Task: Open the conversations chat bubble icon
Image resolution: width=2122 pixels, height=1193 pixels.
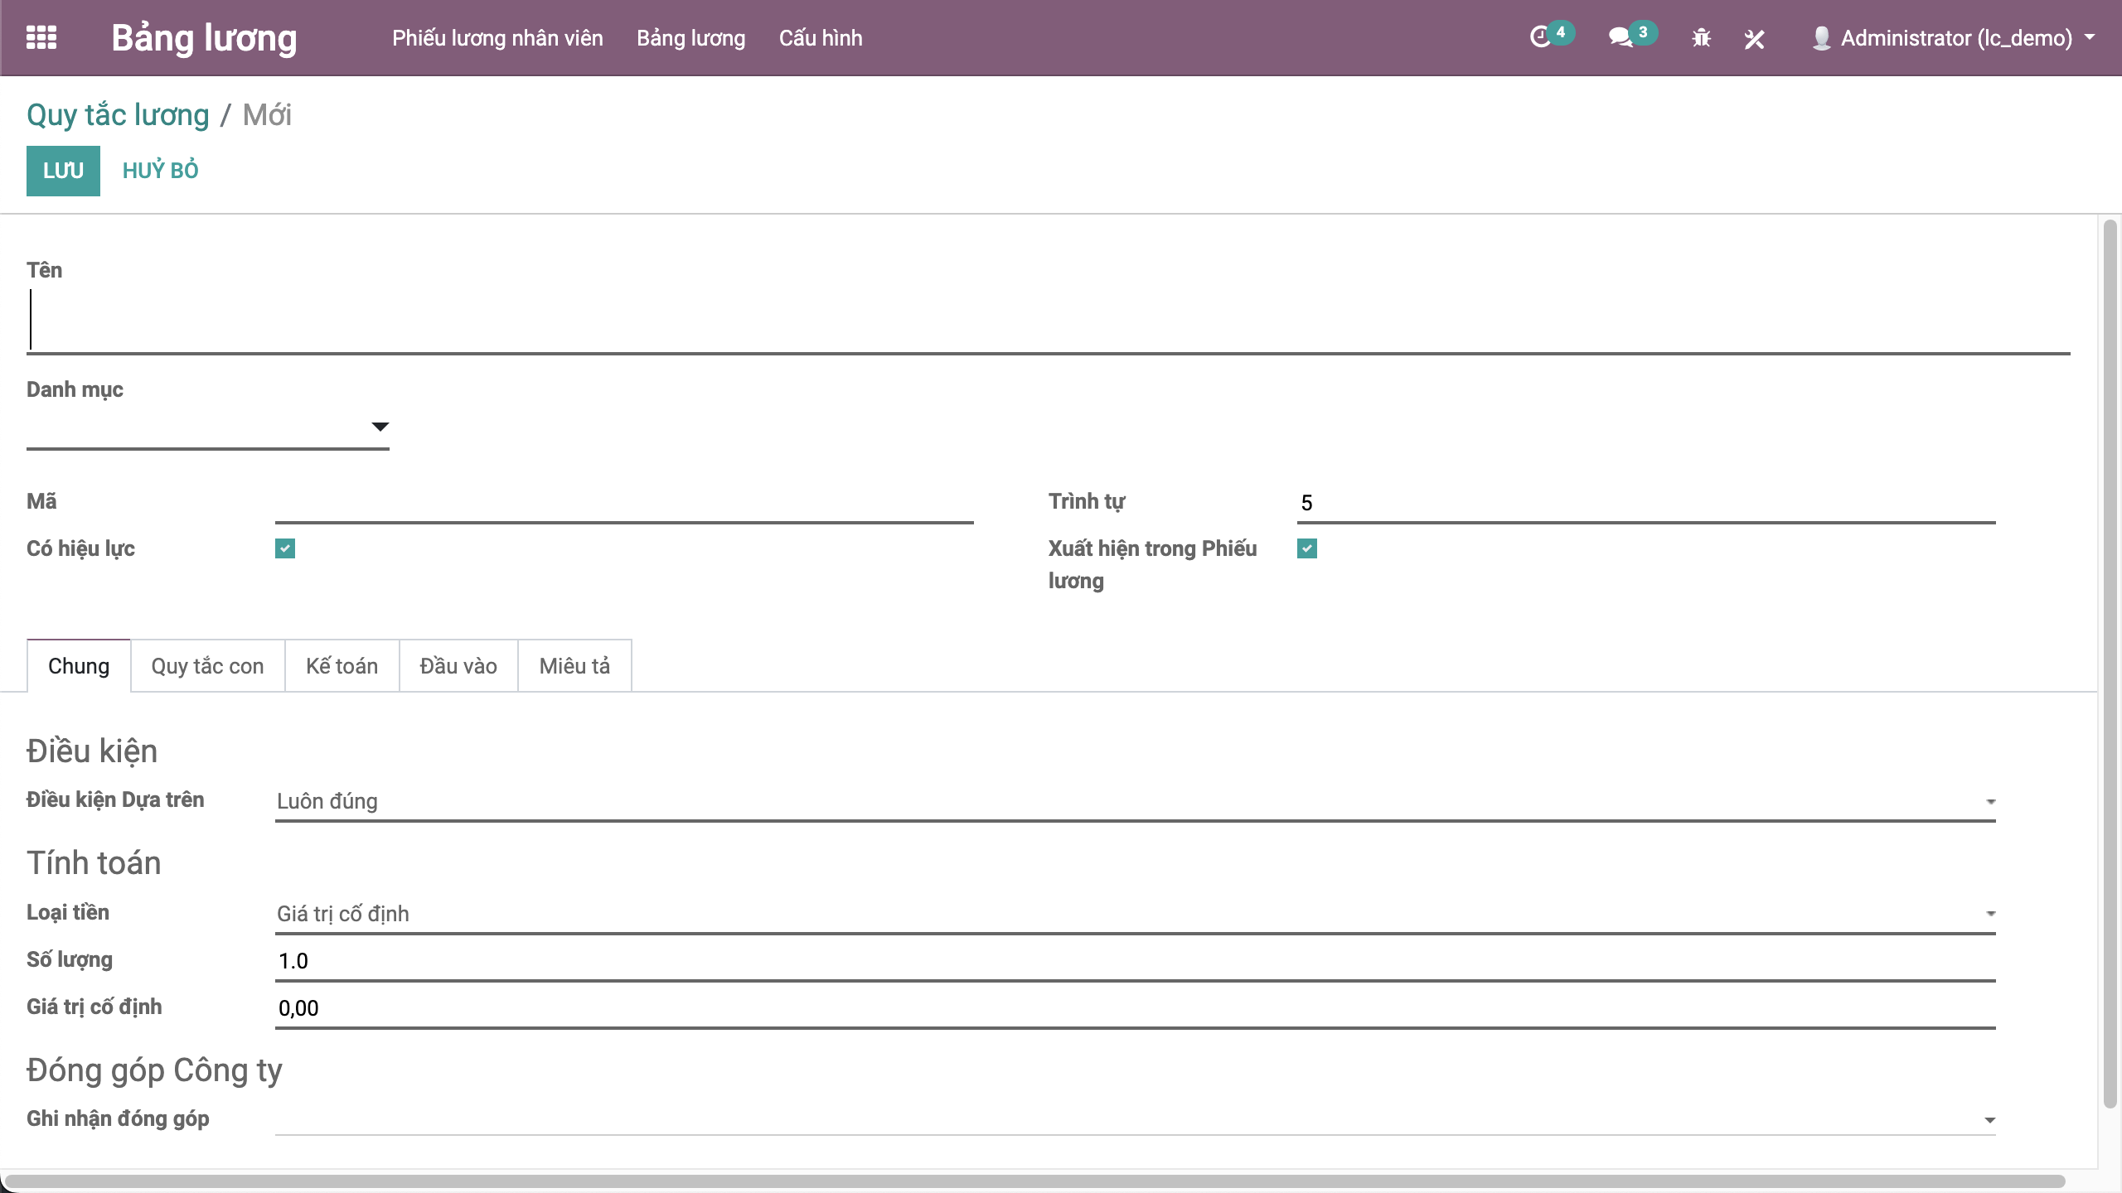Action: (x=1620, y=38)
